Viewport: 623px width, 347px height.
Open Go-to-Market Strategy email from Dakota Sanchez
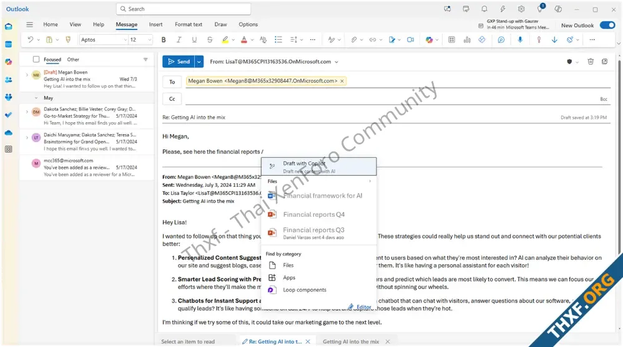click(x=87, y=116)
